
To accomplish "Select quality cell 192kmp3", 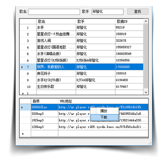I will coord(44,120).
